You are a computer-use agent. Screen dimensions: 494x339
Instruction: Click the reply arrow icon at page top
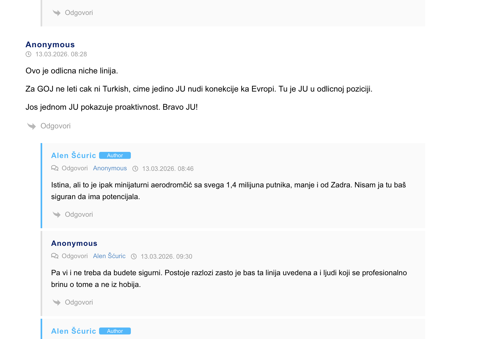tap(57, 13)
